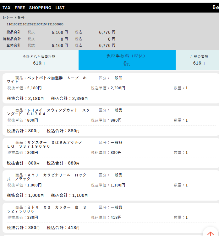Click 税抜合計：380円 total line

tap(23, 228)
